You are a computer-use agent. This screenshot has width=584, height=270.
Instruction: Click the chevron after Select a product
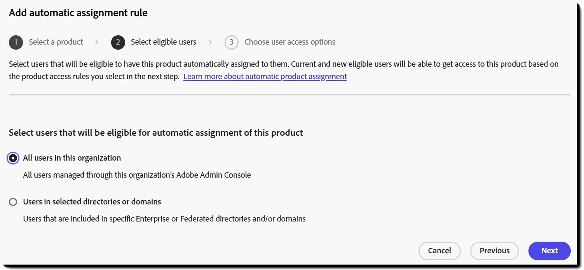pyautogui.click(x=97, y=42)
